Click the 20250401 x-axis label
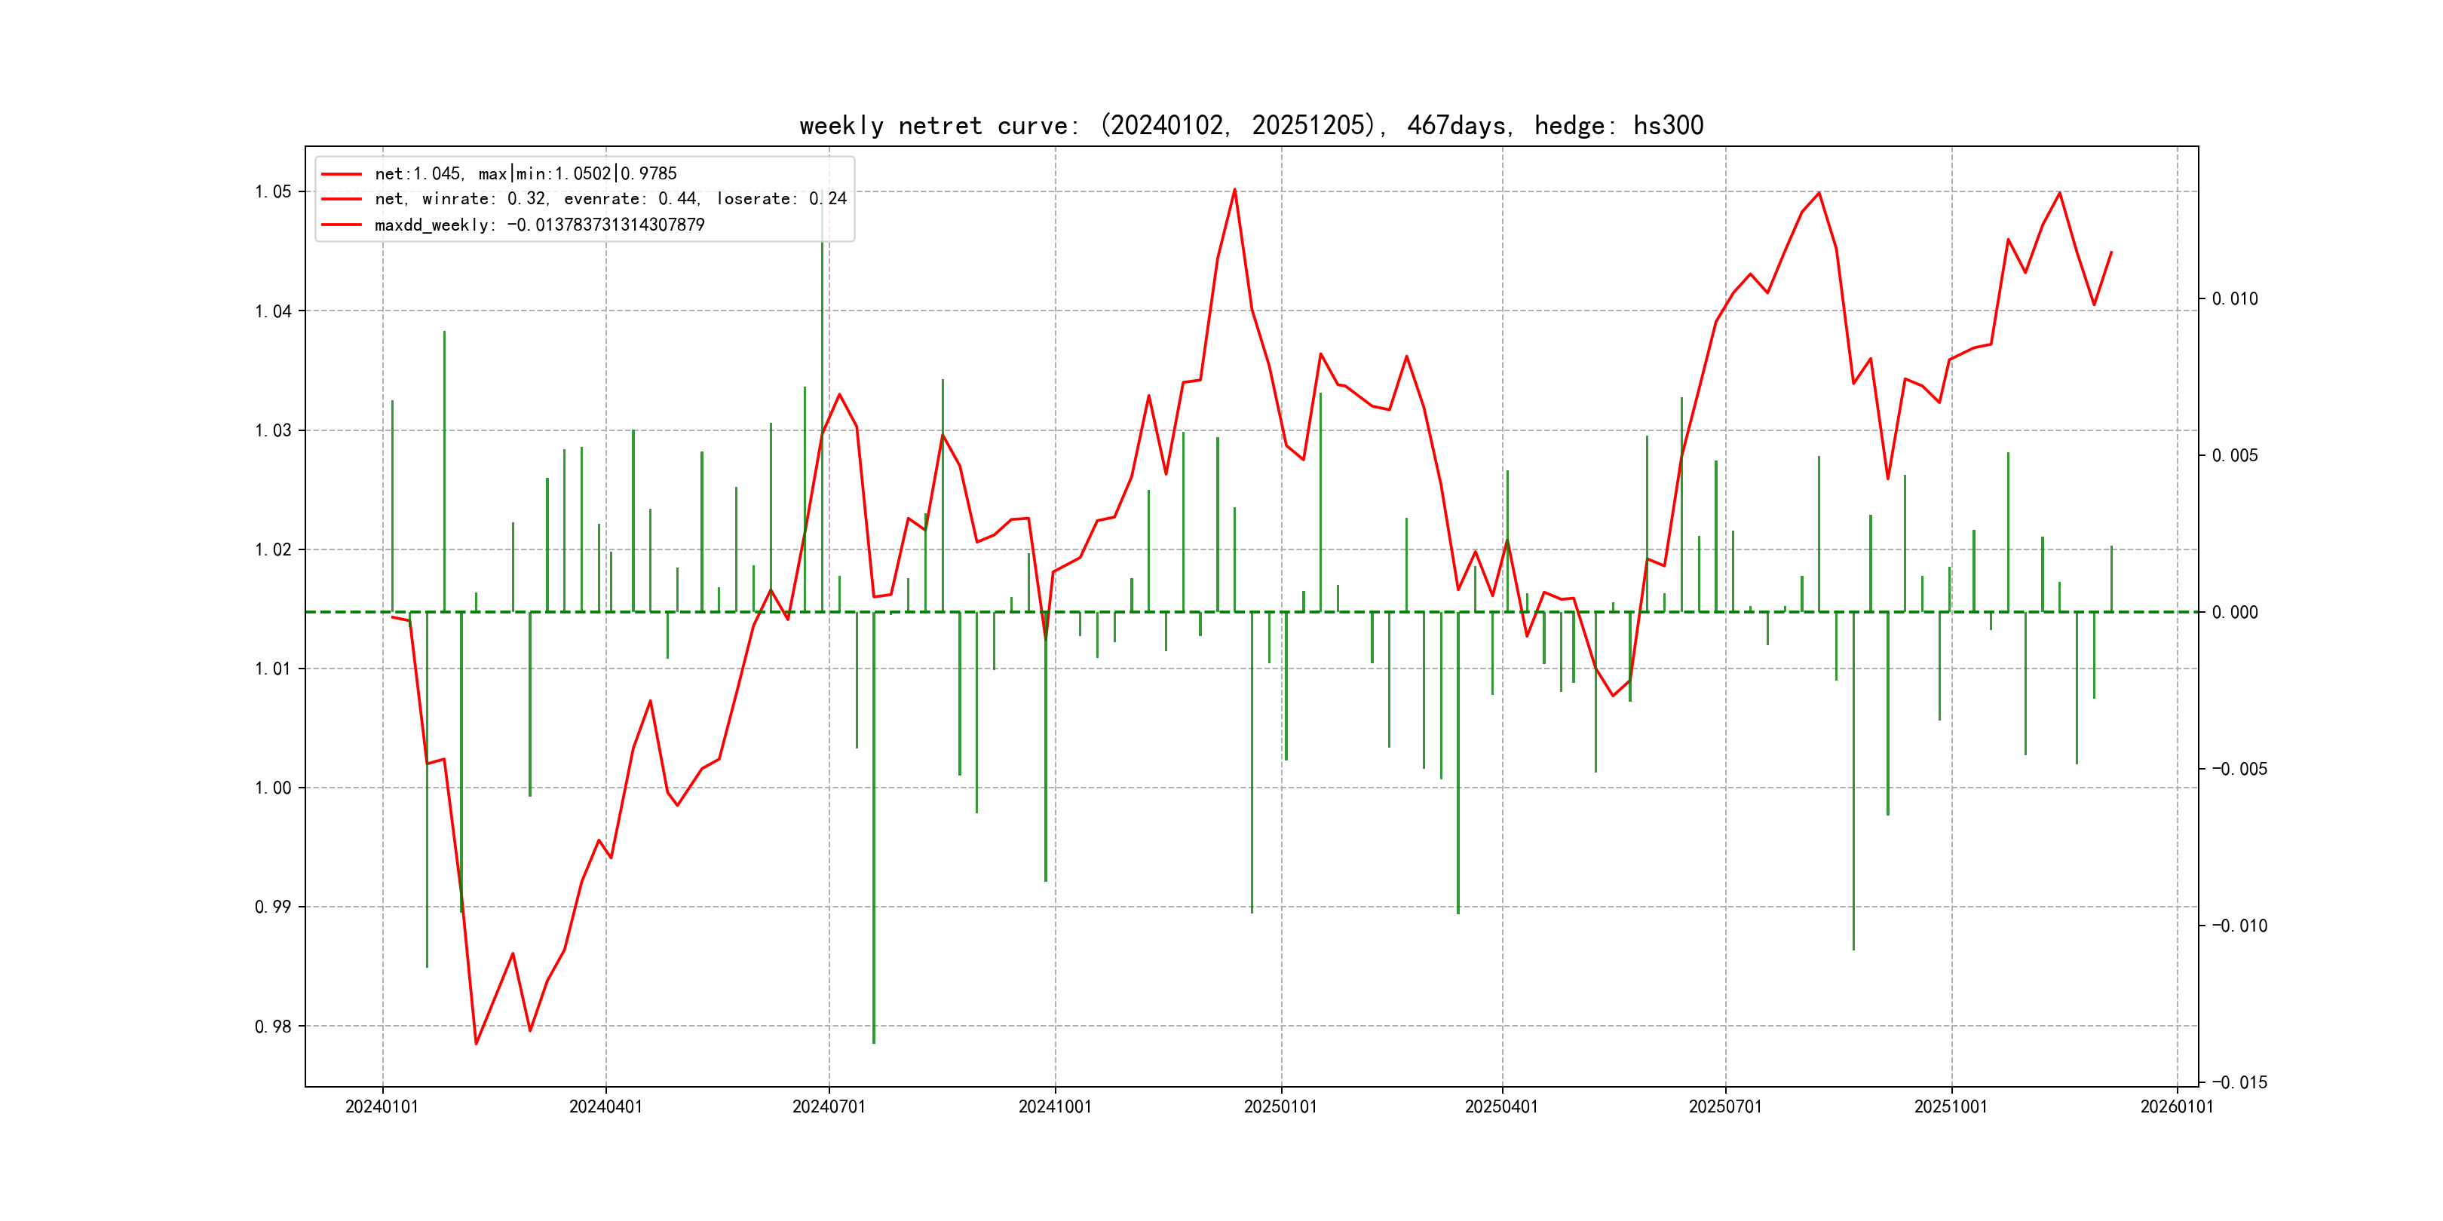Image resolution: width=2443 pixels, height=1221 pixels. click(x=1501, y=1107)
